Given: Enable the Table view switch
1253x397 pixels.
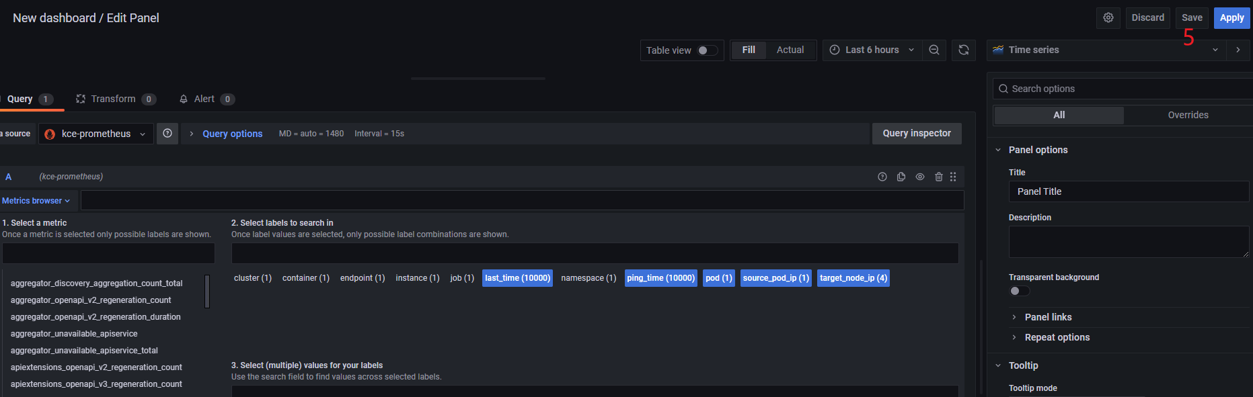Looking at the screenshot, I should pyautogui.click(x=707, y=50).
